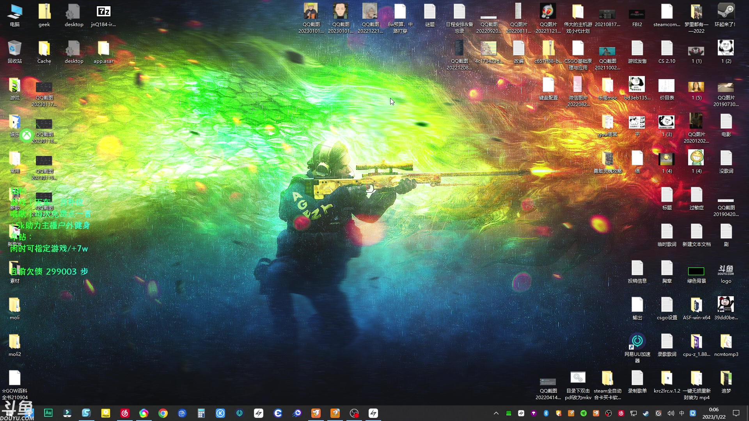Select the 新建文本文档 file icon

(696, 235)
